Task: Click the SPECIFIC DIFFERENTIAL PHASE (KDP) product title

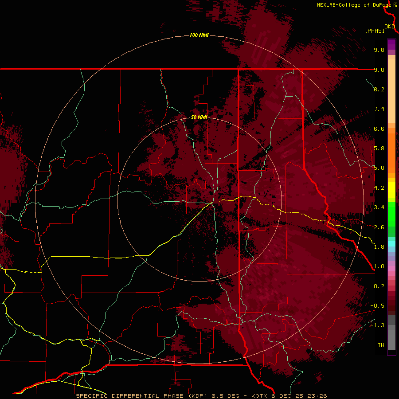Action: (142, 396)
